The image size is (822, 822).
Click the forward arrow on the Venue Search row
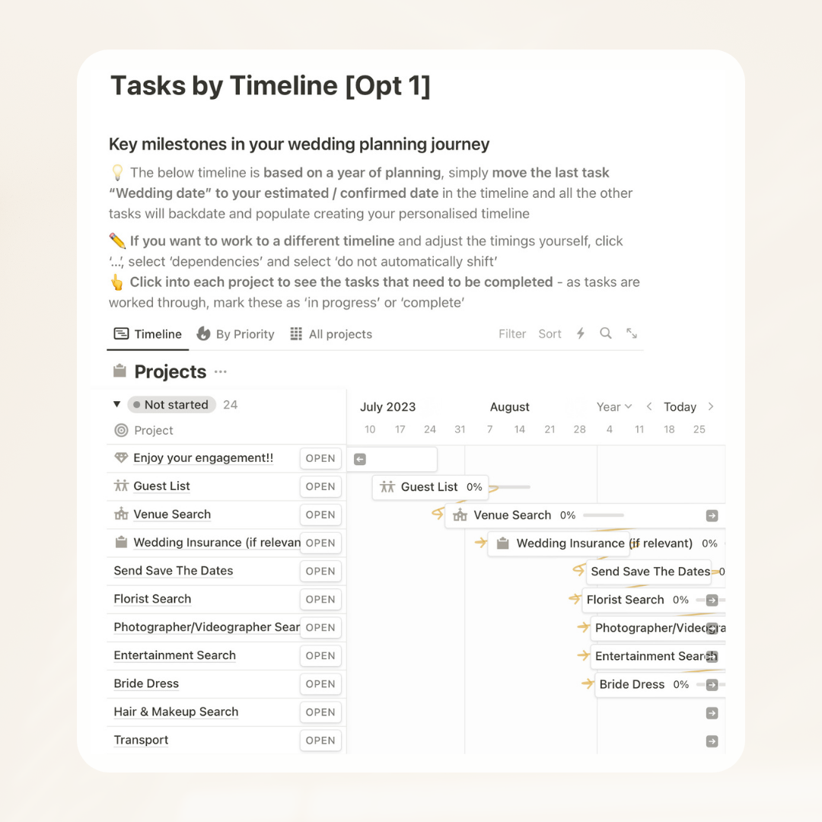click(712, 515)
